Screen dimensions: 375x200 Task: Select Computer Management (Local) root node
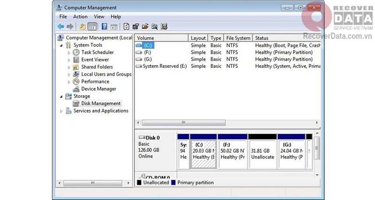(99, 38)
